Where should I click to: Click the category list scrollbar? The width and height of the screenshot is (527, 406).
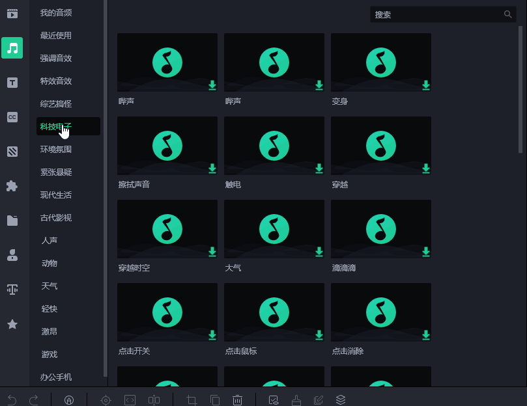[105, 188]
